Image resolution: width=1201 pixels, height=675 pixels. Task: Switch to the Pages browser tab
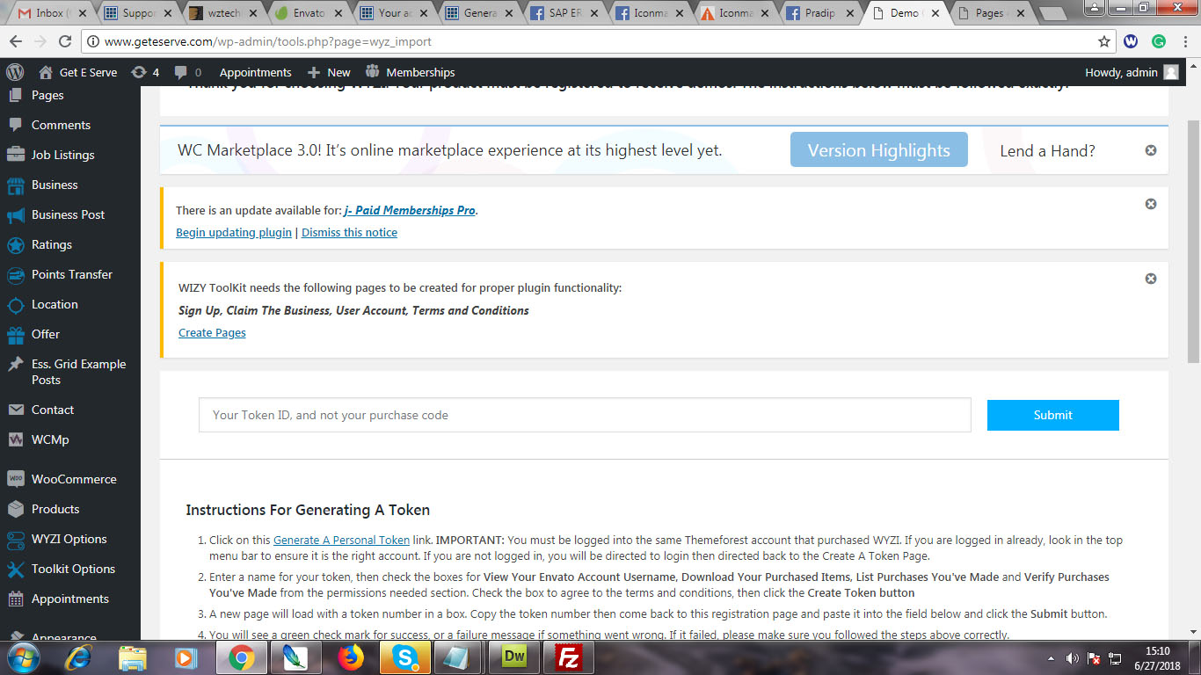pyautogui.click(x=989, y=14)
